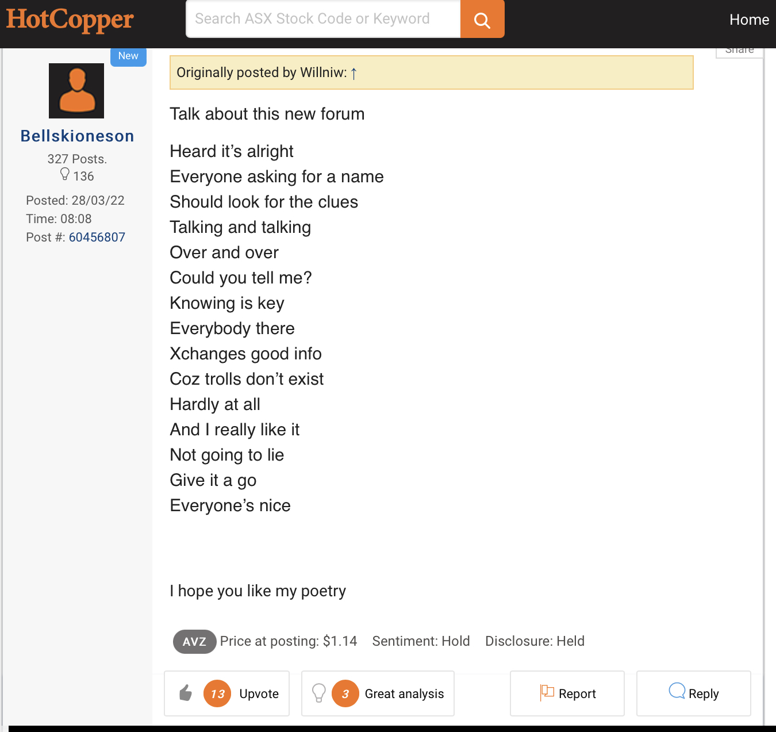Image resolution: width=776 pixels, height=732 pixels.
Task: Open post number 60456807 link
Action: pyautogui.click(x=97, y=237)
